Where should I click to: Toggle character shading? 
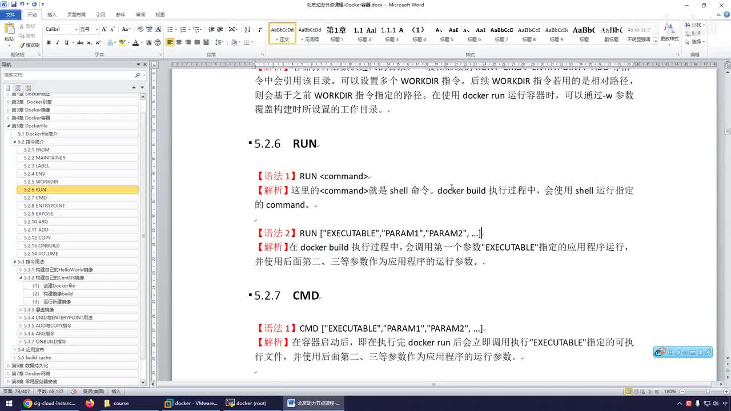pyautogui.click(x=150, y=42)
